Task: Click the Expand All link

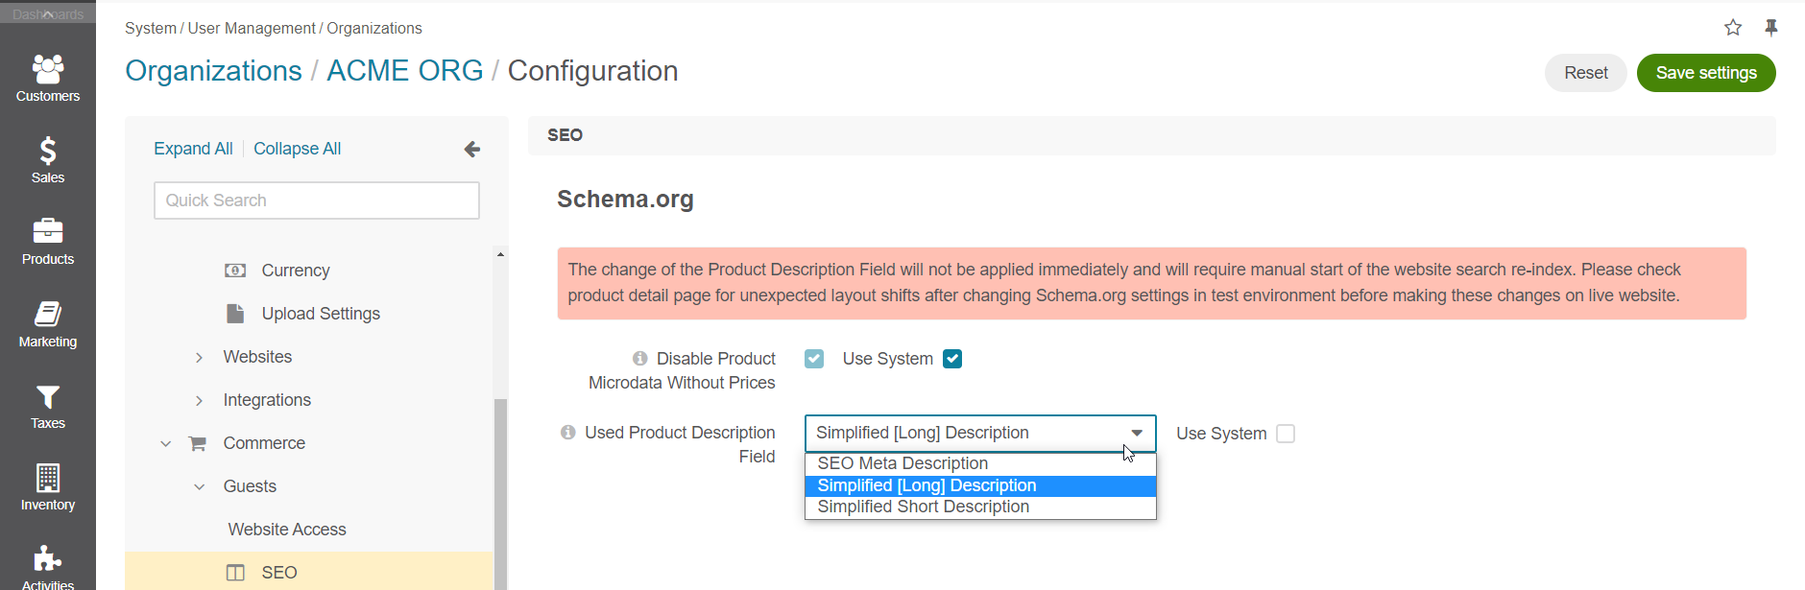Action: [193, 149]
